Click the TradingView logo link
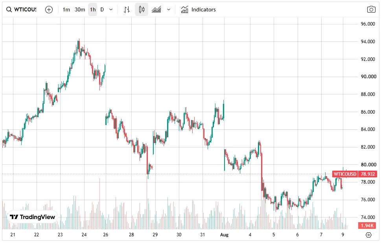 point(33,217)
